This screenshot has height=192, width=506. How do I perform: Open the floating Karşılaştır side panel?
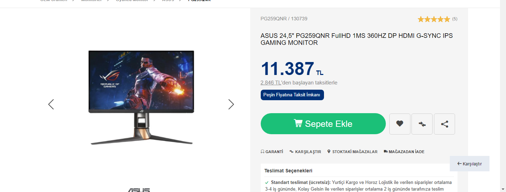click(469, 164)
